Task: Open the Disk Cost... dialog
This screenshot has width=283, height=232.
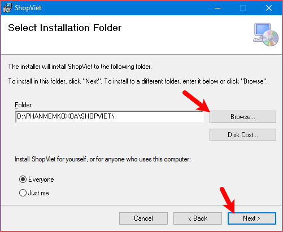Action: pyautogui.click(x=243, y=135)
